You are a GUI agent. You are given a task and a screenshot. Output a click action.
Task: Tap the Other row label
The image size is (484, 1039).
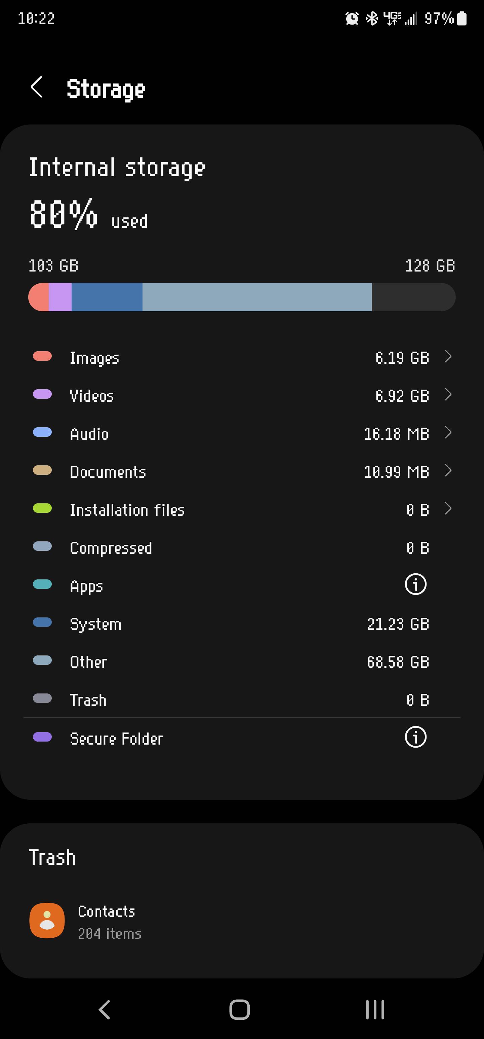tap(88, 662)
